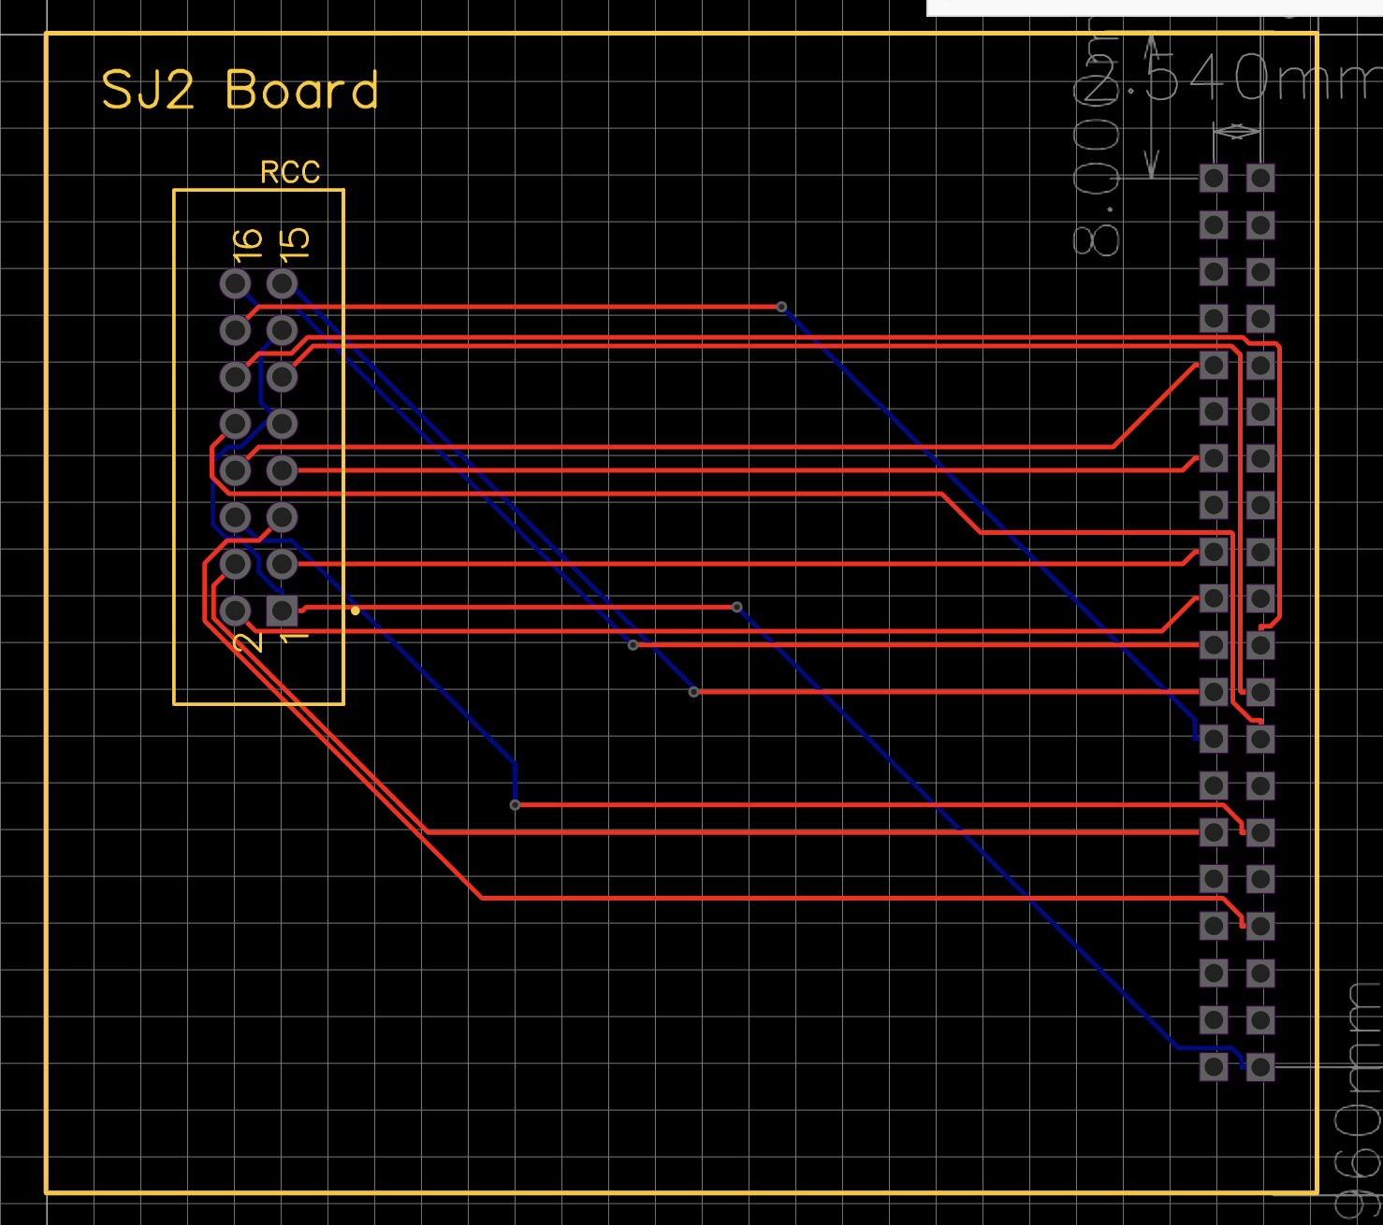Click the "16" pin number label

tap(247, 243)
